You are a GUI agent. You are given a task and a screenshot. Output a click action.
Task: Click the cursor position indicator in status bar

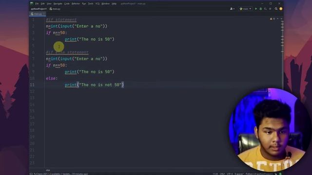215,174
